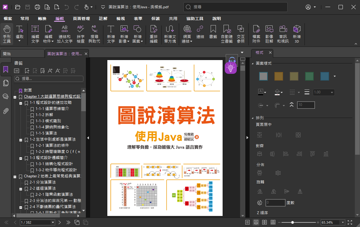Switch to two-page facing view in status bar
This screenshot has width=360, height=227.
pyautogui.click(x=264, y=222)
